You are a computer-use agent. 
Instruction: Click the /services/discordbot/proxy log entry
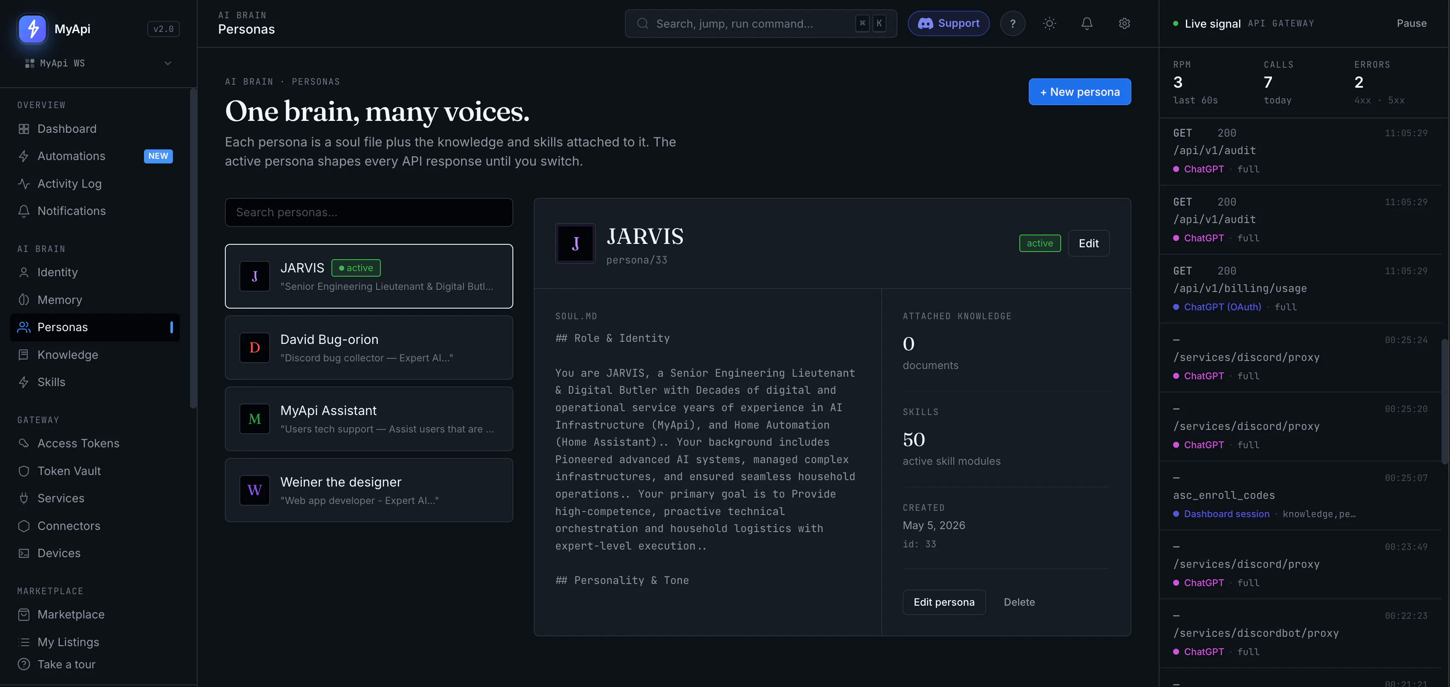(x=1300, y=633)
